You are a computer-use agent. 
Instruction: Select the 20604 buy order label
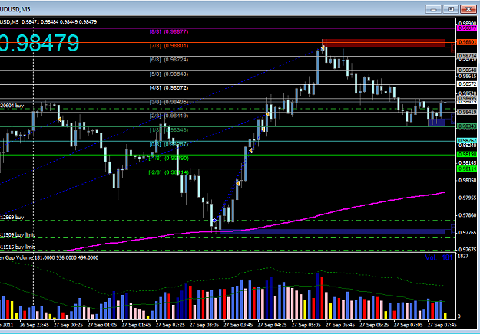point(12,106)
